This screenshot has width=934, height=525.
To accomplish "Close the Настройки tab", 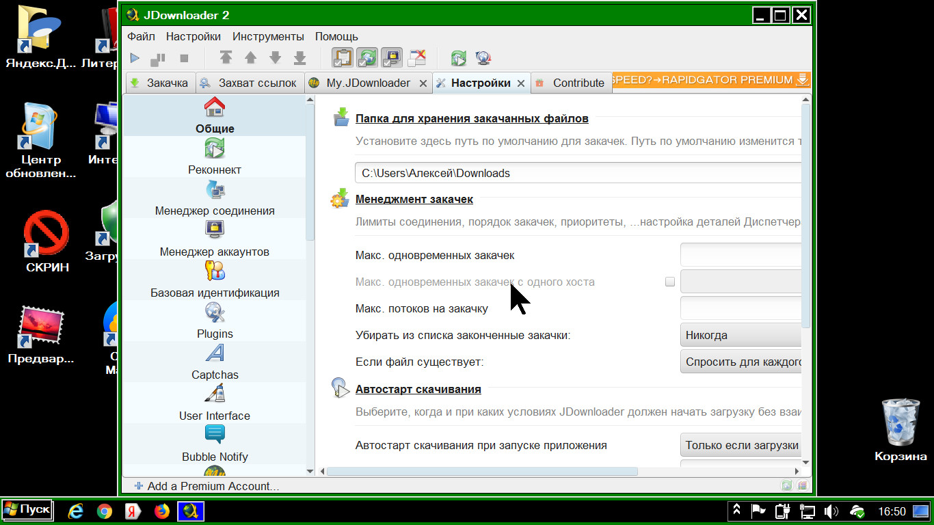I will [x=520, y=83].
